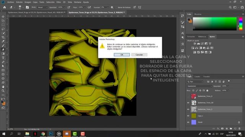This screenshot has height=137, width=245.
Task: Open the Character panel icon in side dock
Action: (x=183, y=33)
